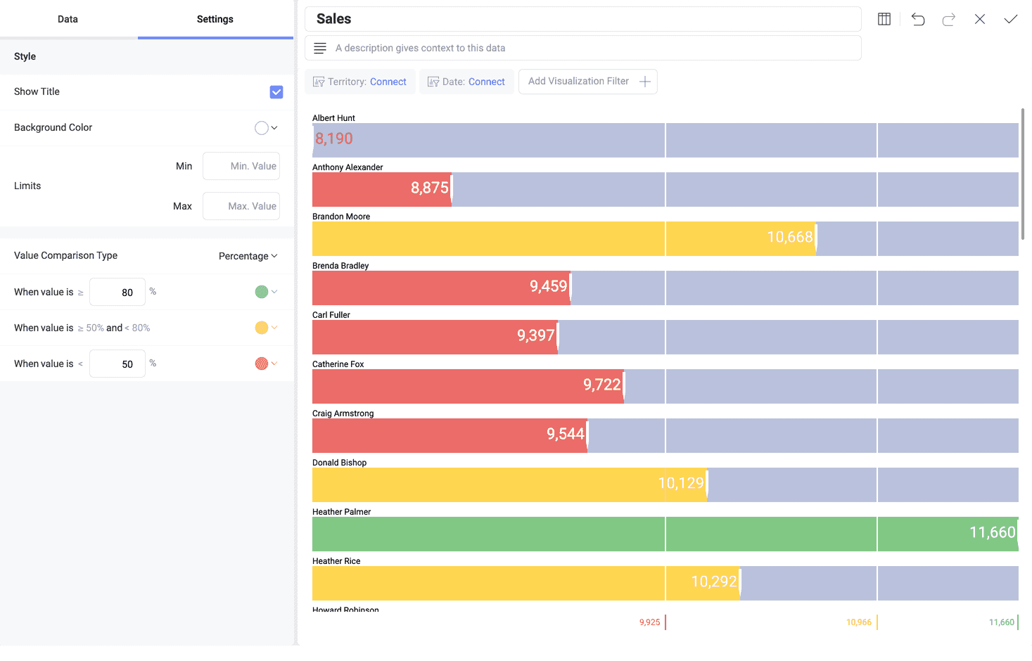Select the Settings tab

(x=215, y=19)
